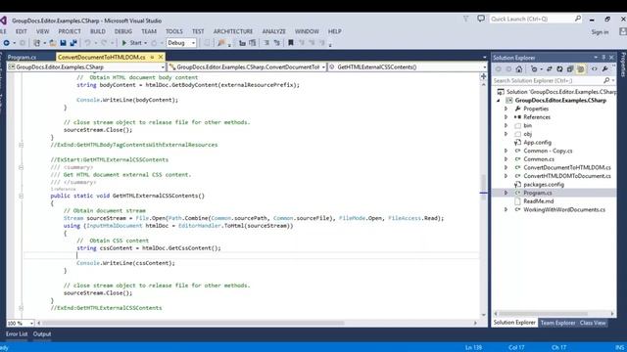Click the editor horizontal scrollbar thumb
The height and width of the screenshot is (352, 627).
(x=193, y=323)
